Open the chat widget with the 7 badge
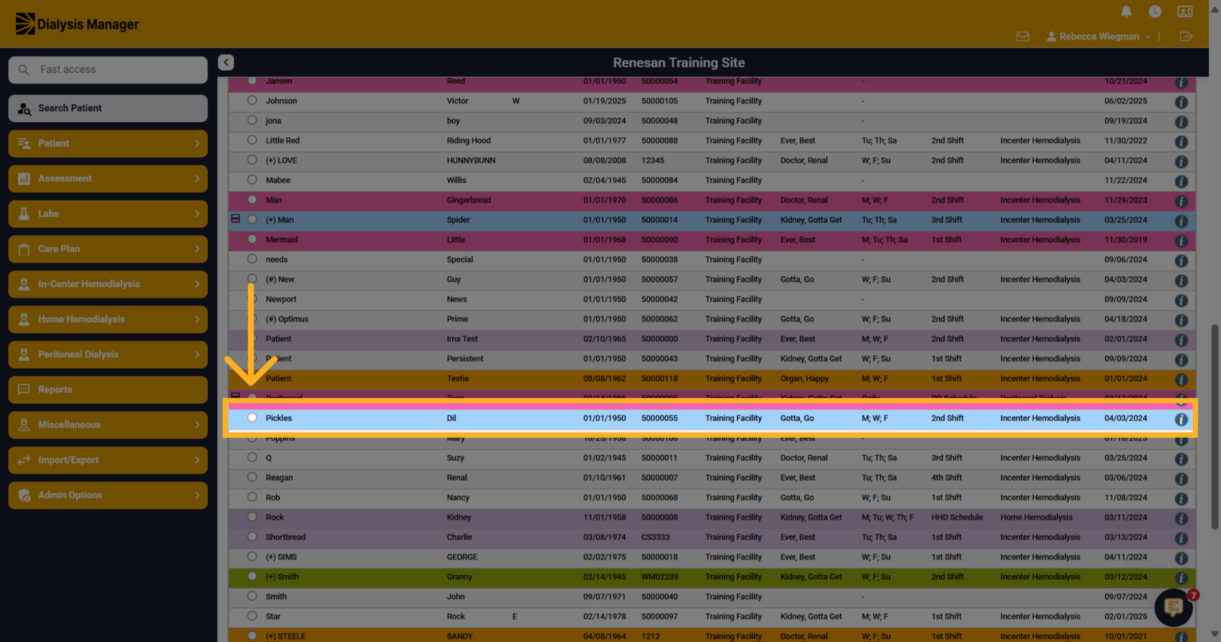The image size is (1221, 642). pyautogui.click(x=1174, y=607)
